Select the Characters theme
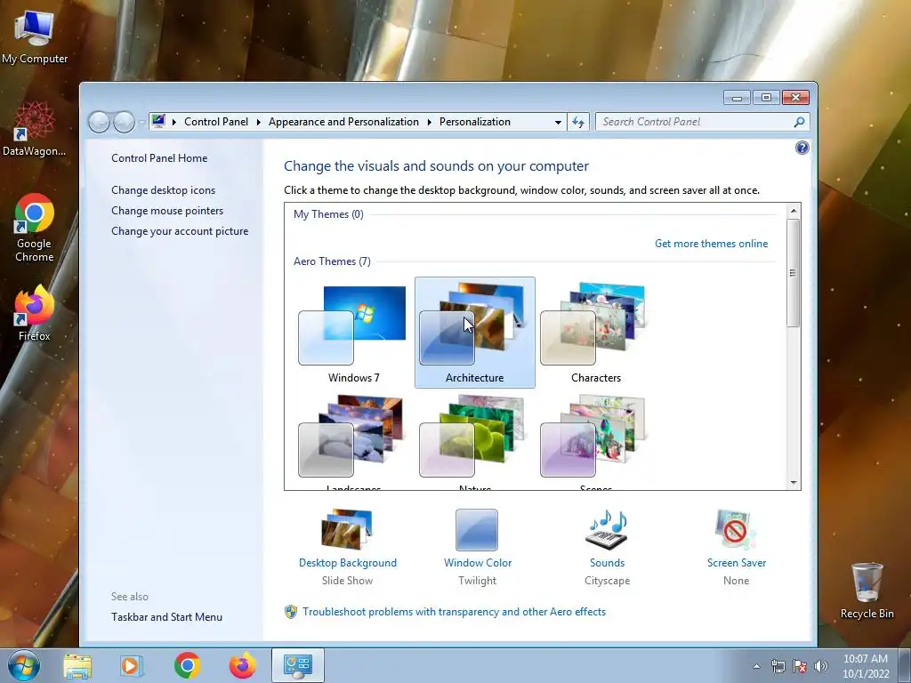This screenshot has width=911, height=683. (x=595, y=333)
